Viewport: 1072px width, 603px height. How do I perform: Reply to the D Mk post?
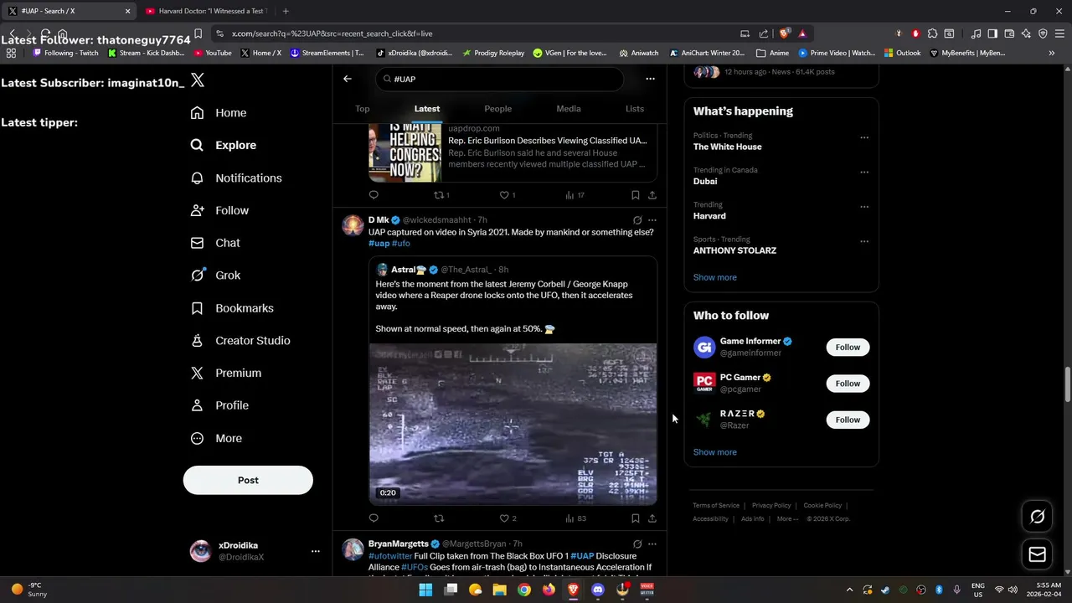[x=374, y=518]
